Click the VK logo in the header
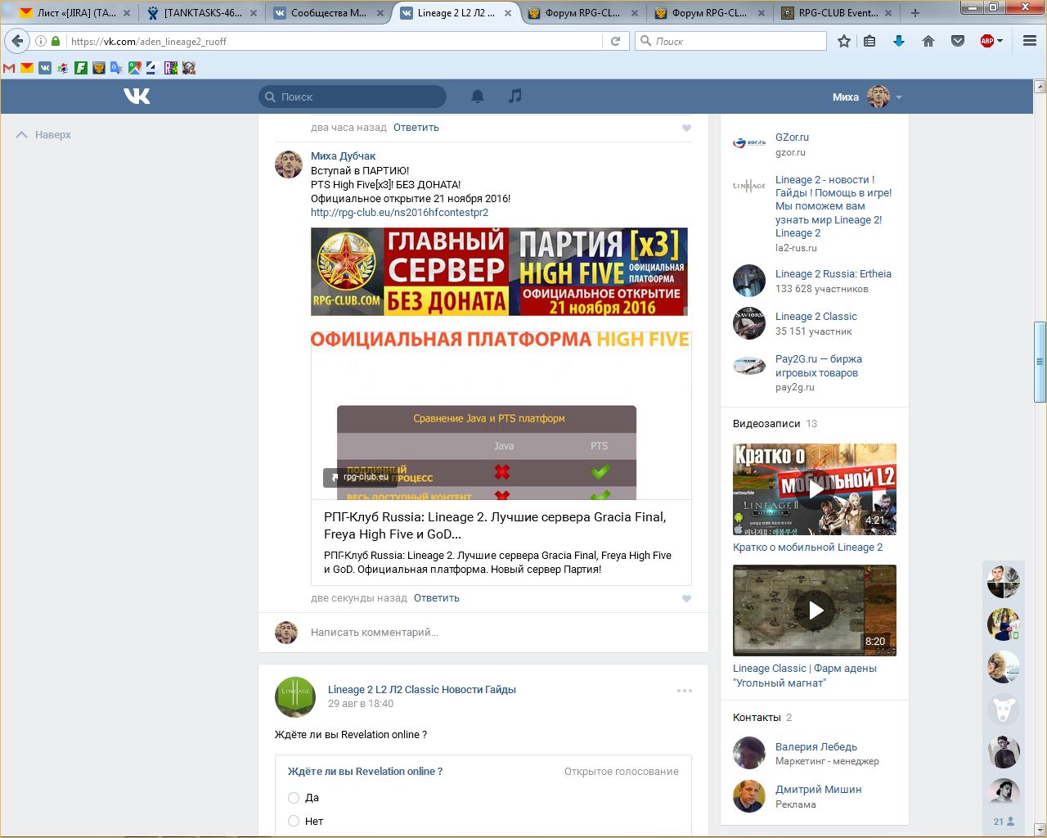This screenshot has height=838, width=1047. [137, 97]
